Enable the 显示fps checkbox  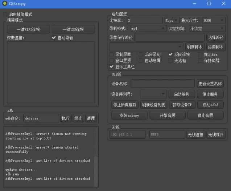coord(201,54)
